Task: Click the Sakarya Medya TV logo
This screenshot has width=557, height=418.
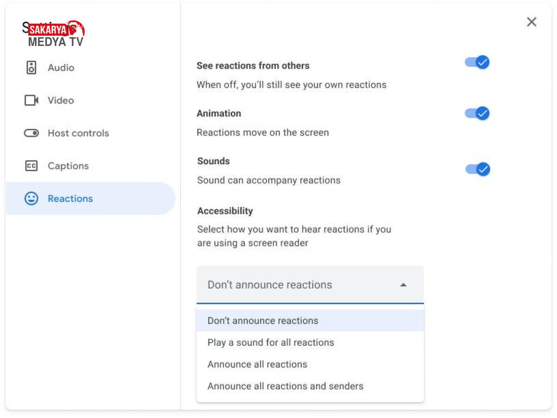Action: click(x=56, y=34)
